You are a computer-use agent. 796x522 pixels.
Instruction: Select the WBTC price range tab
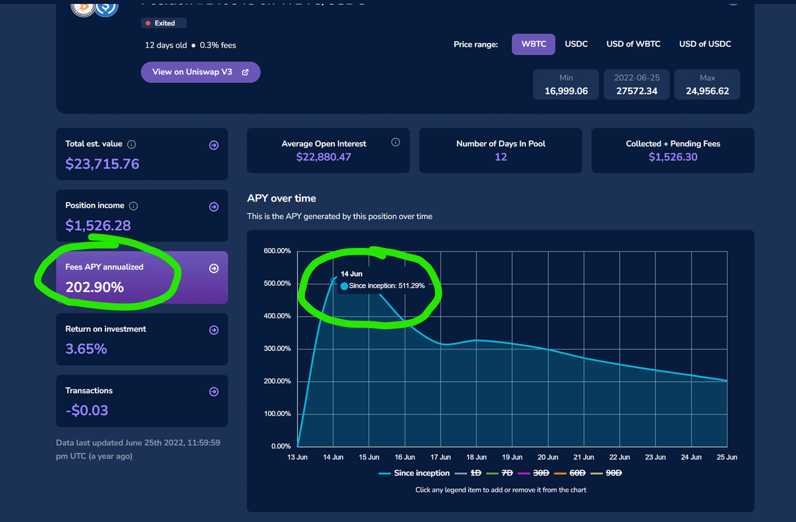point(533,44)
